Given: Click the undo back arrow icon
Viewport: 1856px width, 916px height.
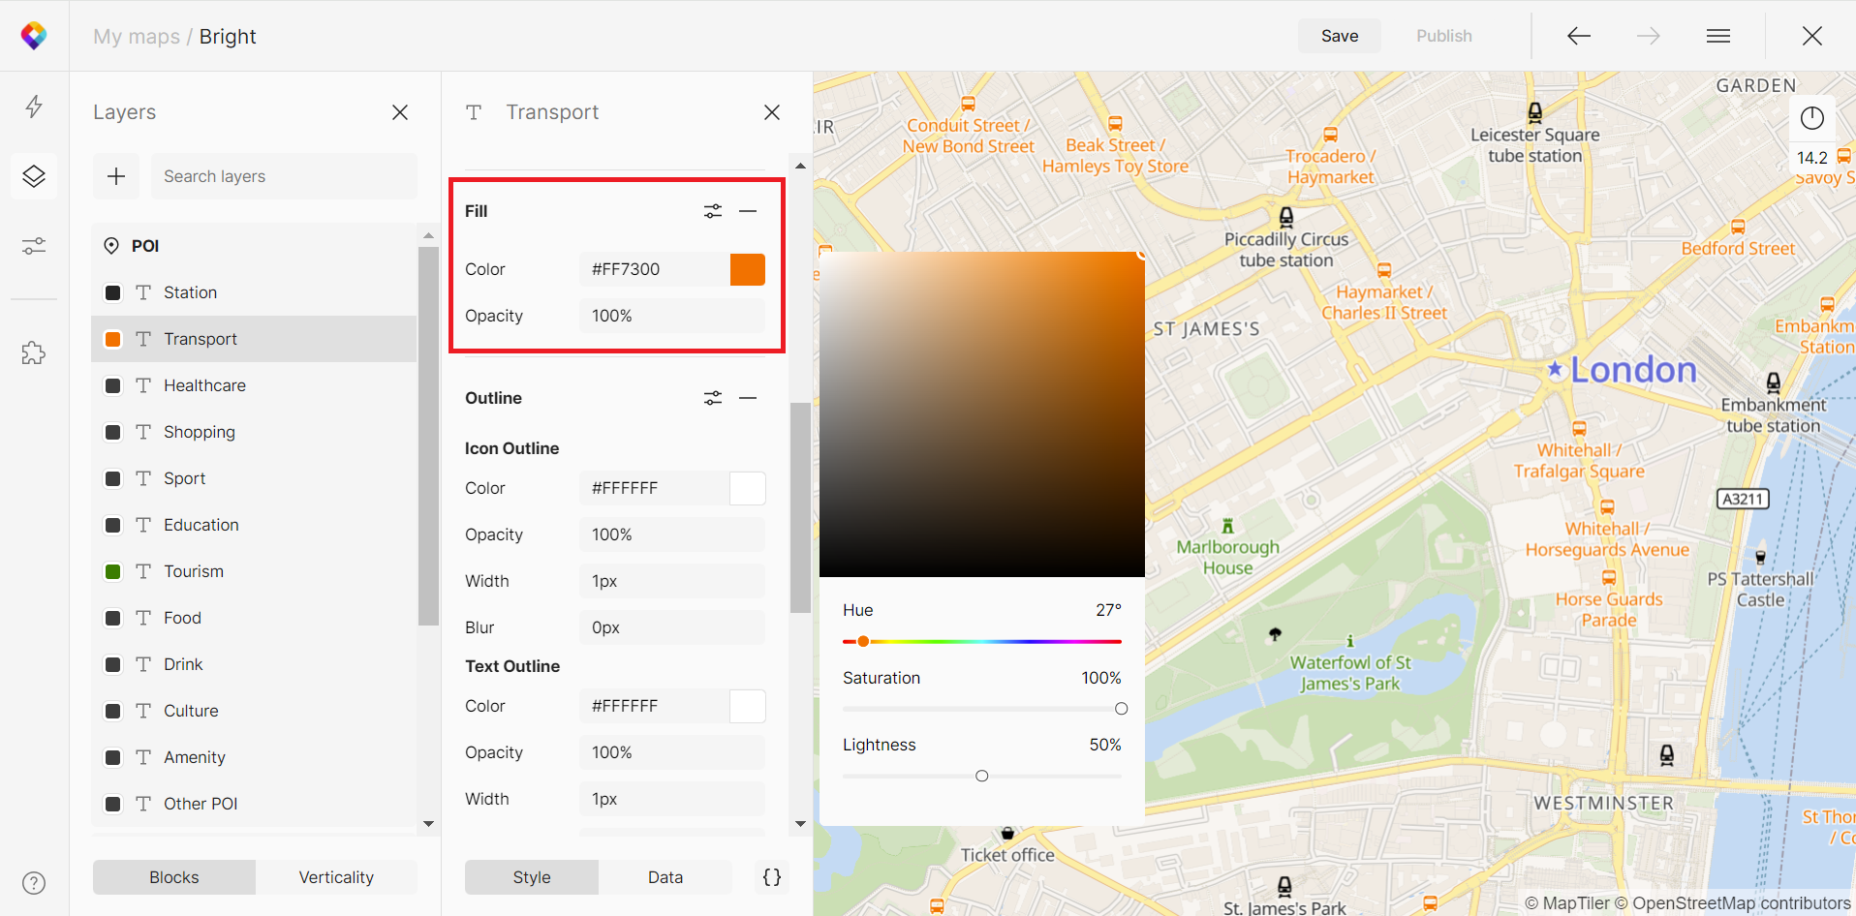Looking at the screenshot, I should pos(1578,36).
